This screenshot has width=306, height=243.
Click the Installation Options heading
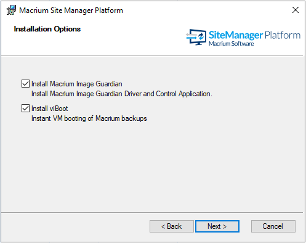pos(47,29)
